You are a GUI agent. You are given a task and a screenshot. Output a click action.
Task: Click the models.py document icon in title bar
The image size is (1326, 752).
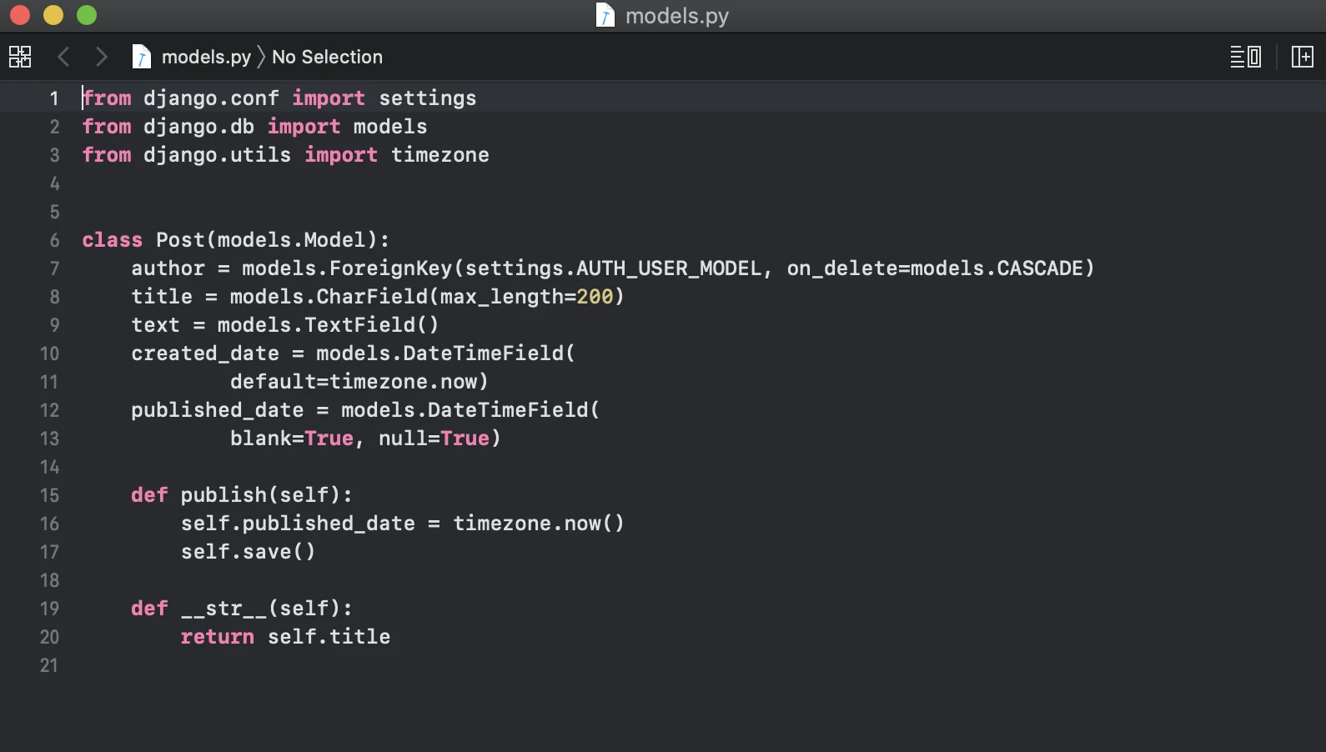click(x=605, y=15)
